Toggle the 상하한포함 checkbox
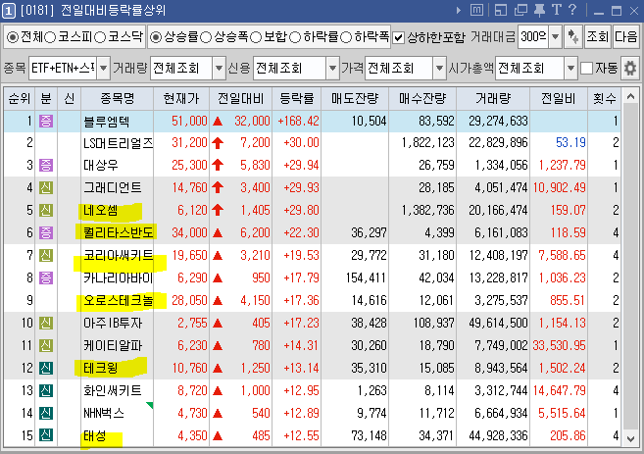Viewport: 644px width, 454px height. tap(398, 38)
